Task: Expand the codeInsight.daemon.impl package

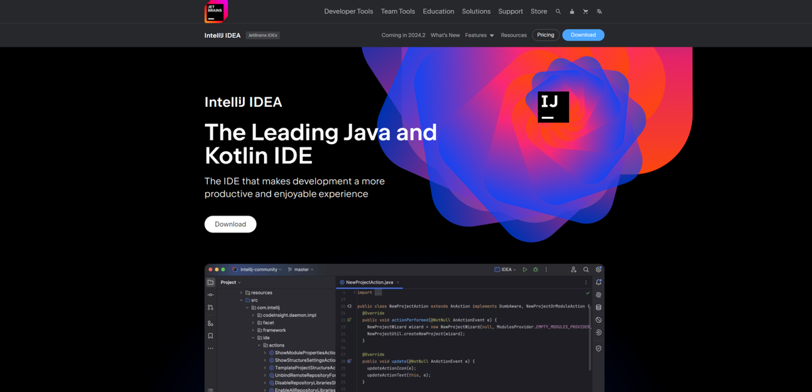Action: coord(253,315)
